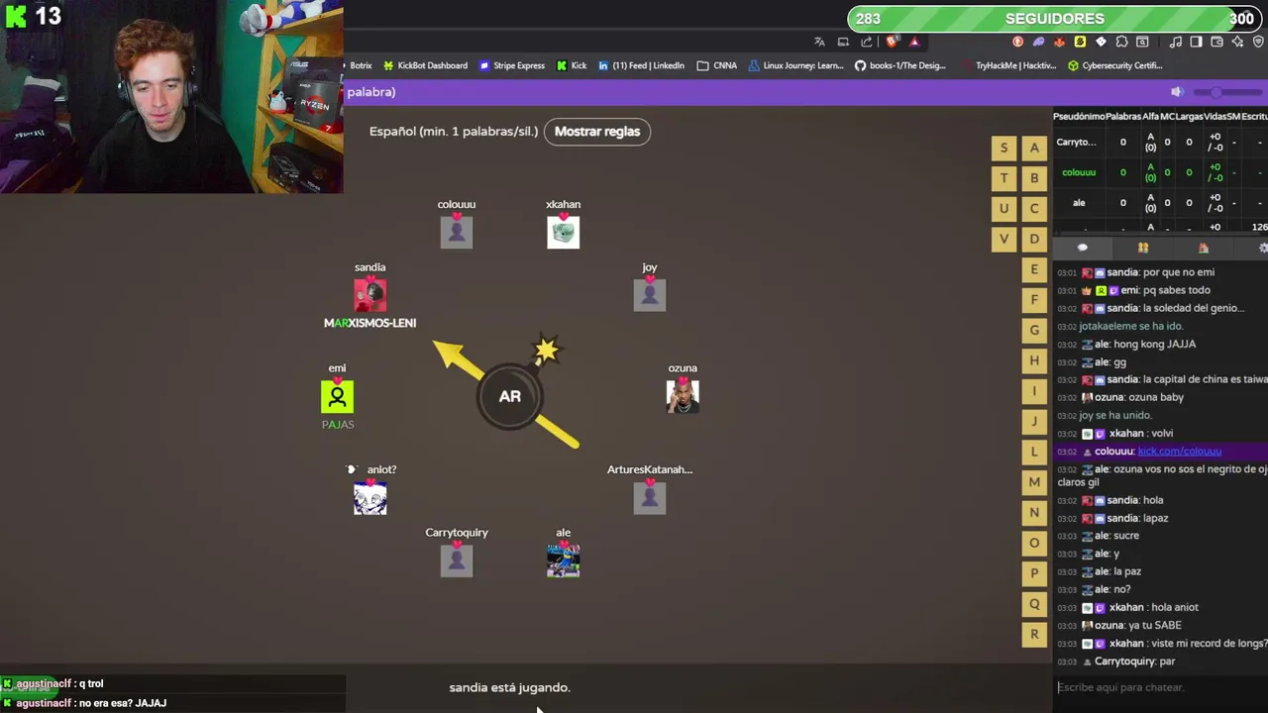Open the Stripe Express bookmark

coord(512,65)
